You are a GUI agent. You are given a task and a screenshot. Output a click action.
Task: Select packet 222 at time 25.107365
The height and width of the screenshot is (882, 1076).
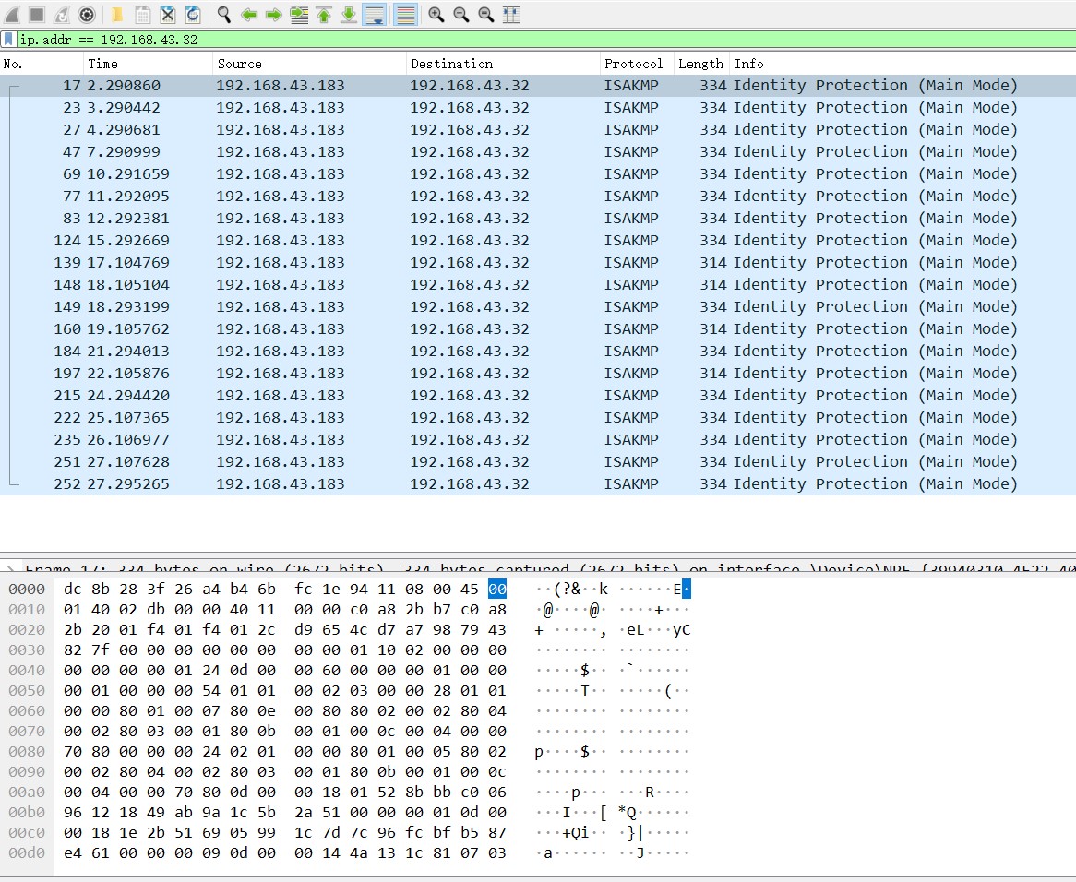538,418
